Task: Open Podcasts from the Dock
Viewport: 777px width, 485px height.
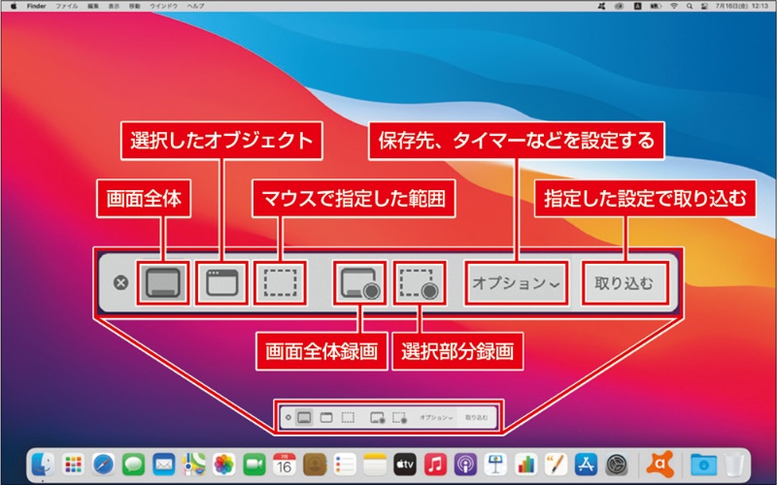Action: tap(466, 465)
